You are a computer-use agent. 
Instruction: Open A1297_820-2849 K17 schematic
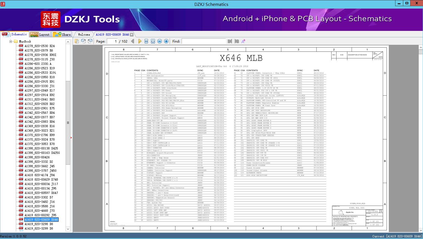tap(39, 90)
